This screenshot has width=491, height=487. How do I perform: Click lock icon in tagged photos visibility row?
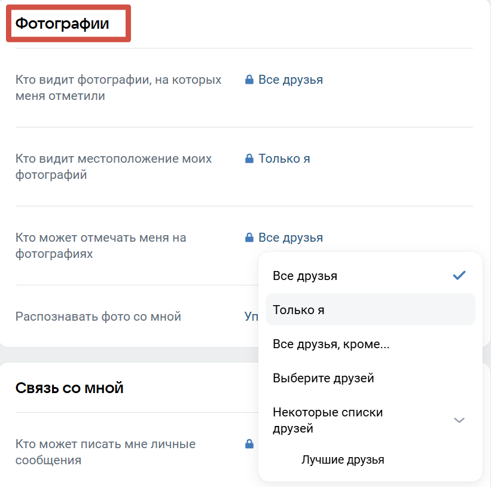click(249, 80)
